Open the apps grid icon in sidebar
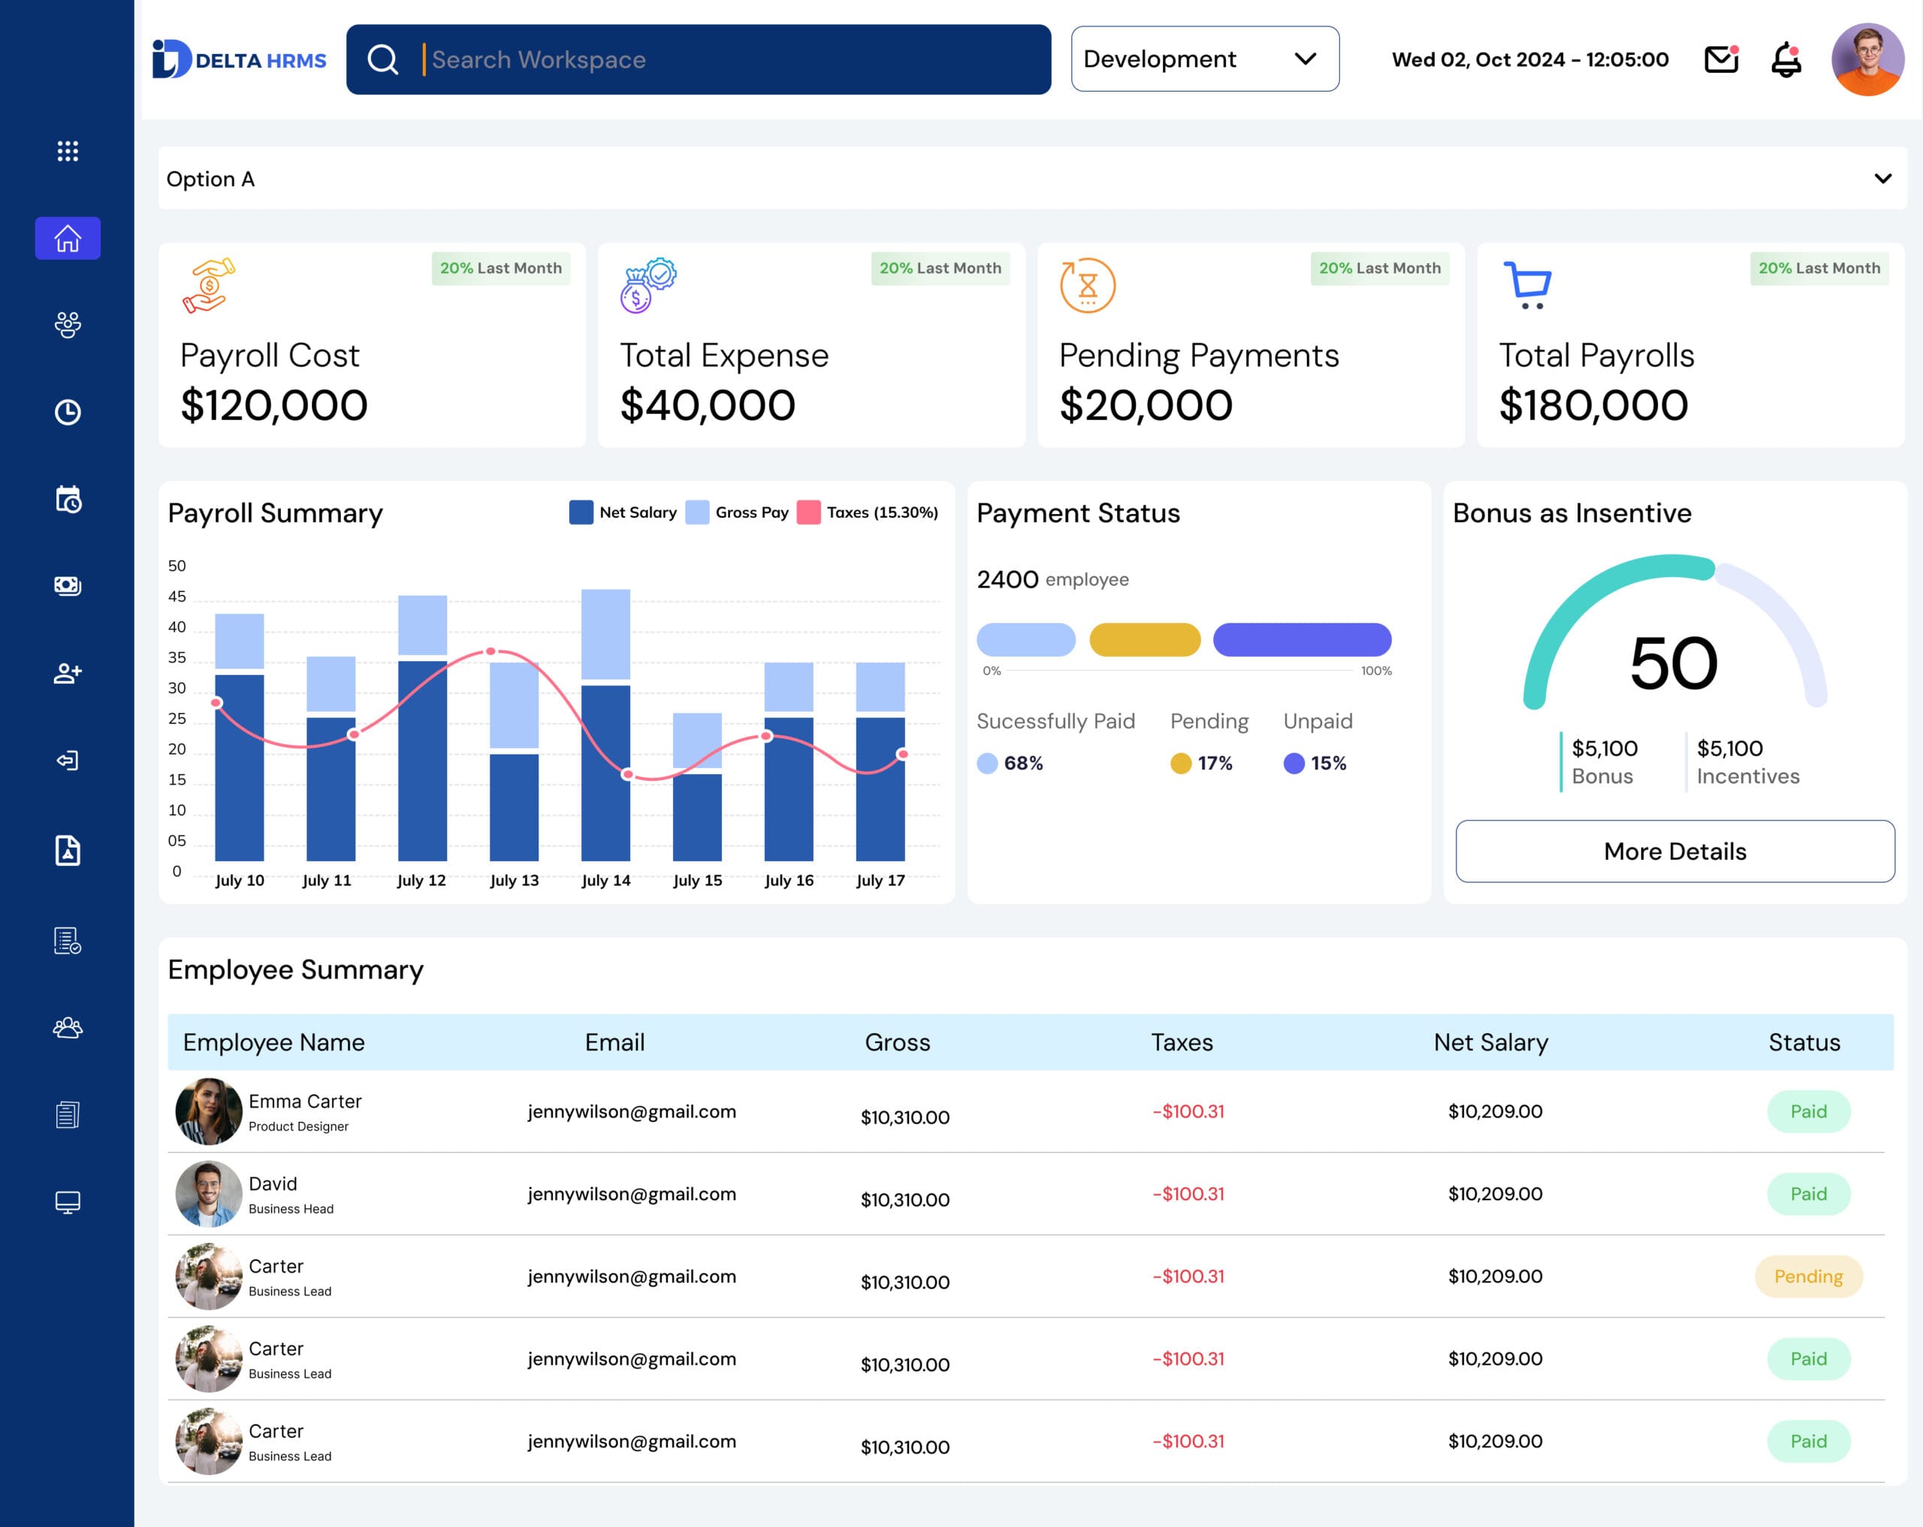This screenshot has width=1923, height=1527. tap(68, 151)
